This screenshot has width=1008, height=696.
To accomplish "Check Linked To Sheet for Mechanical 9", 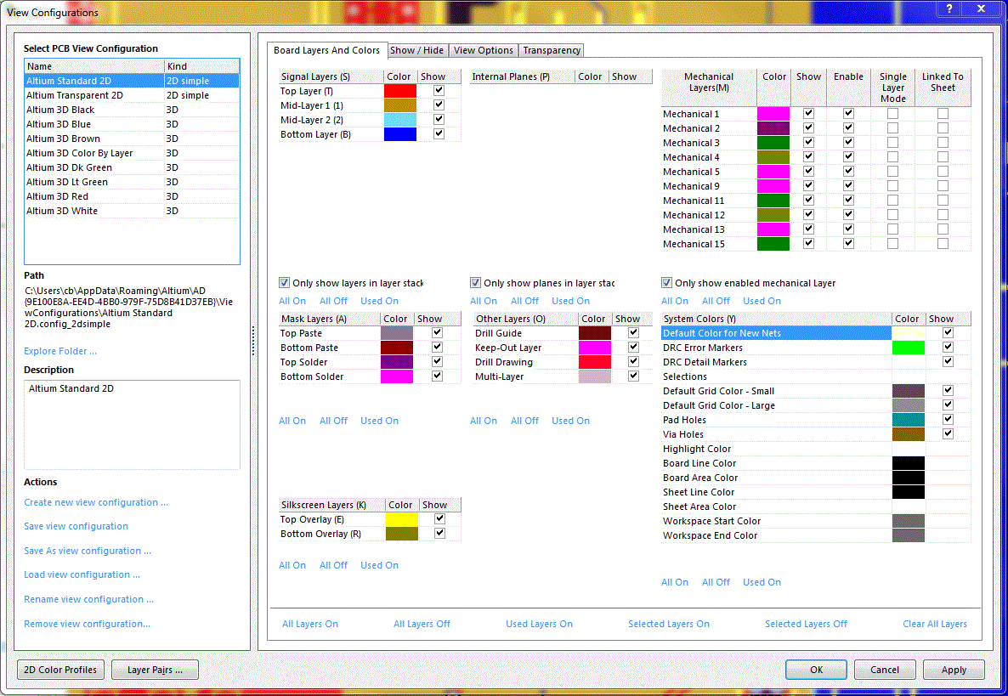I will point(943,186).
